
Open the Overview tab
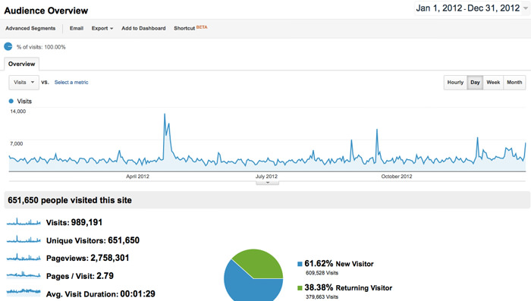point(22,64)
